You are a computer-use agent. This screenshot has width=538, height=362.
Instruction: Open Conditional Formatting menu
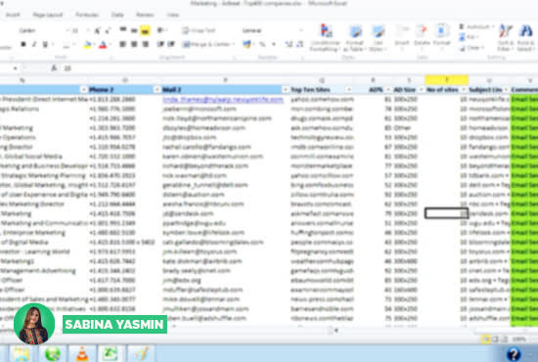[326, 38]
